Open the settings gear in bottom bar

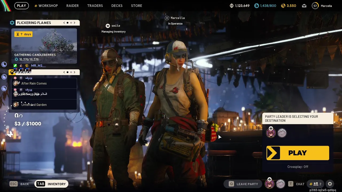(330, 184)
